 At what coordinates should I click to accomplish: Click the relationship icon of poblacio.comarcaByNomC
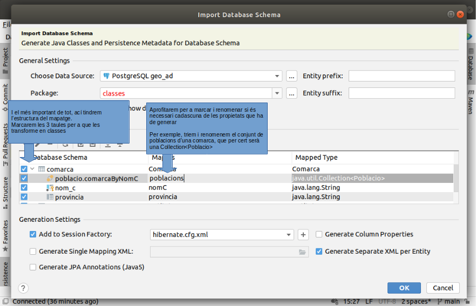click(50, 179)
